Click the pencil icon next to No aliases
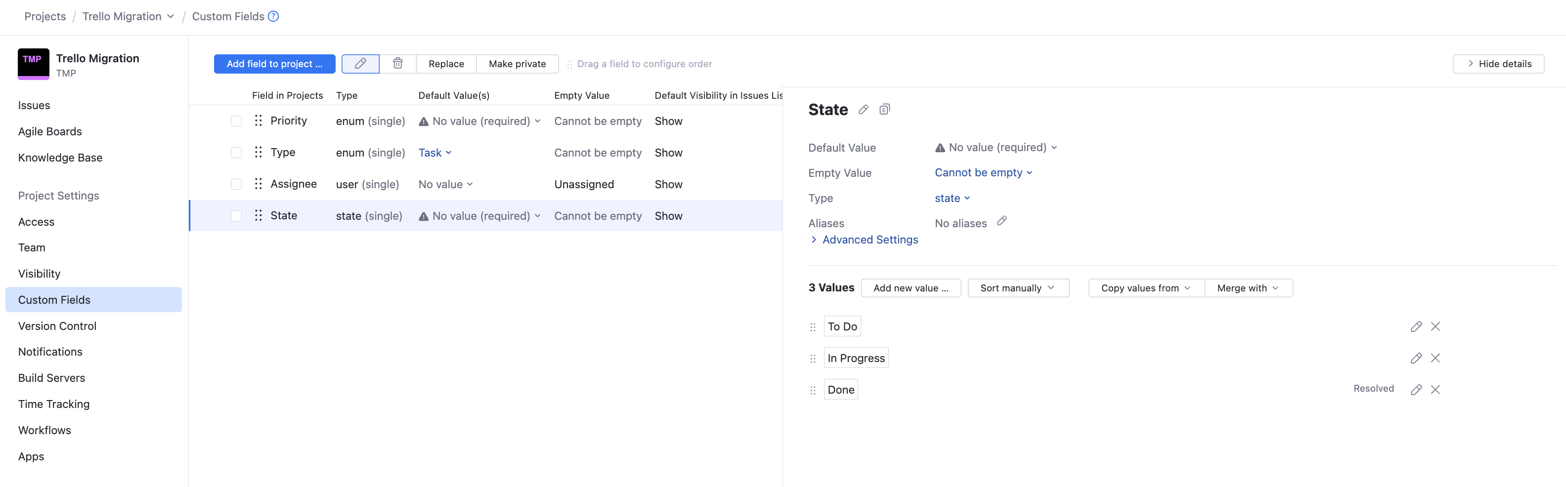This screenshot has height=487, width=1566. [1002, 221]
